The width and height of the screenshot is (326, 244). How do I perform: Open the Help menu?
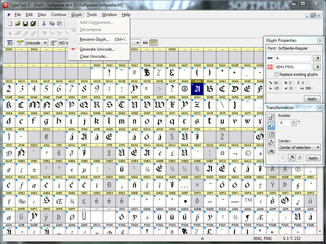[x=126, y=15]
